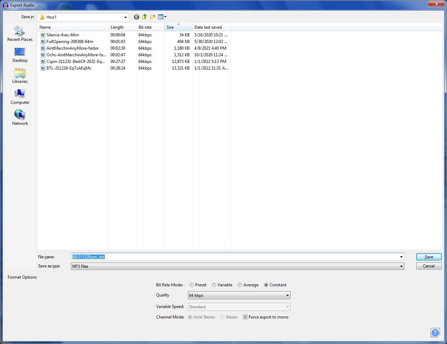This screenshot has height=344, width=447.
Task: Open the Views menu icon
Action: (x=162, y=17)
